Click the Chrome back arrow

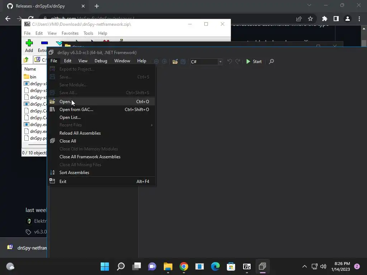coord(8,19)
